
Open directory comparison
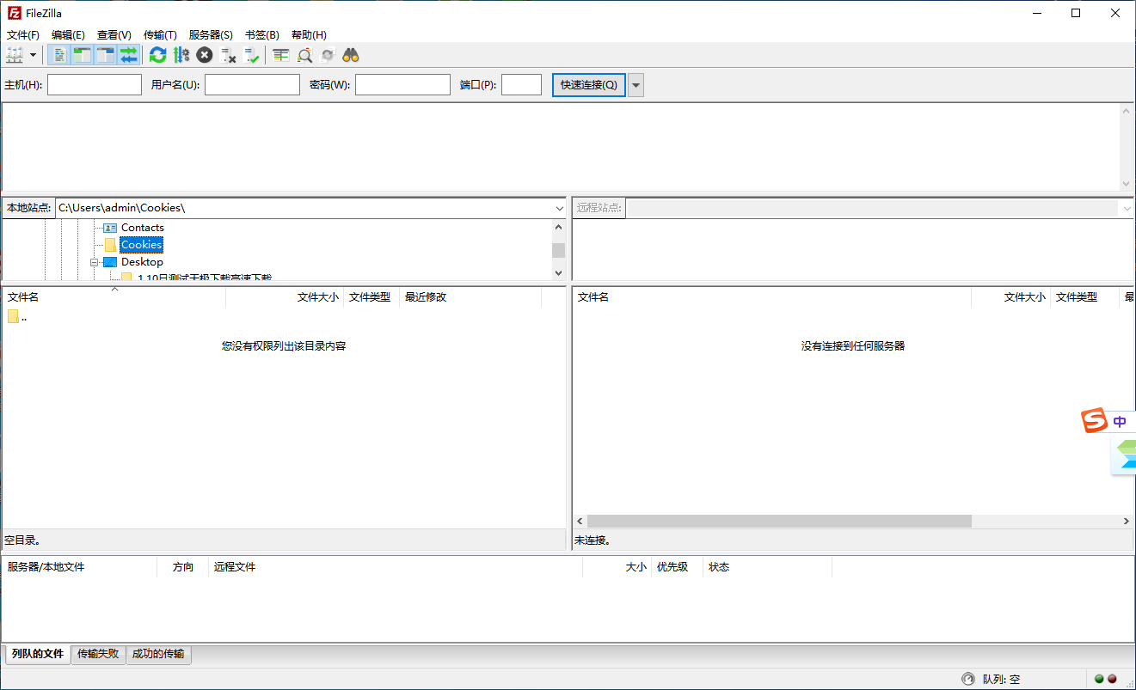305,54
